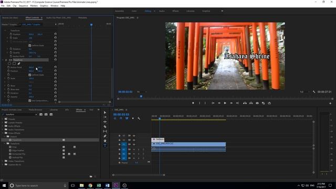Viewport: 336px width, 189px height.
Task: Open the Fit zoom level dropdown
Action: [142, 92]
